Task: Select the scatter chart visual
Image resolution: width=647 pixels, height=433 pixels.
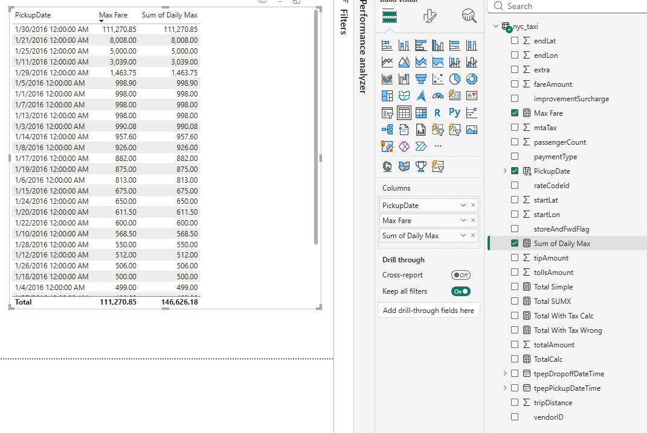Action: pyautogui.click(x=438, y=79)
